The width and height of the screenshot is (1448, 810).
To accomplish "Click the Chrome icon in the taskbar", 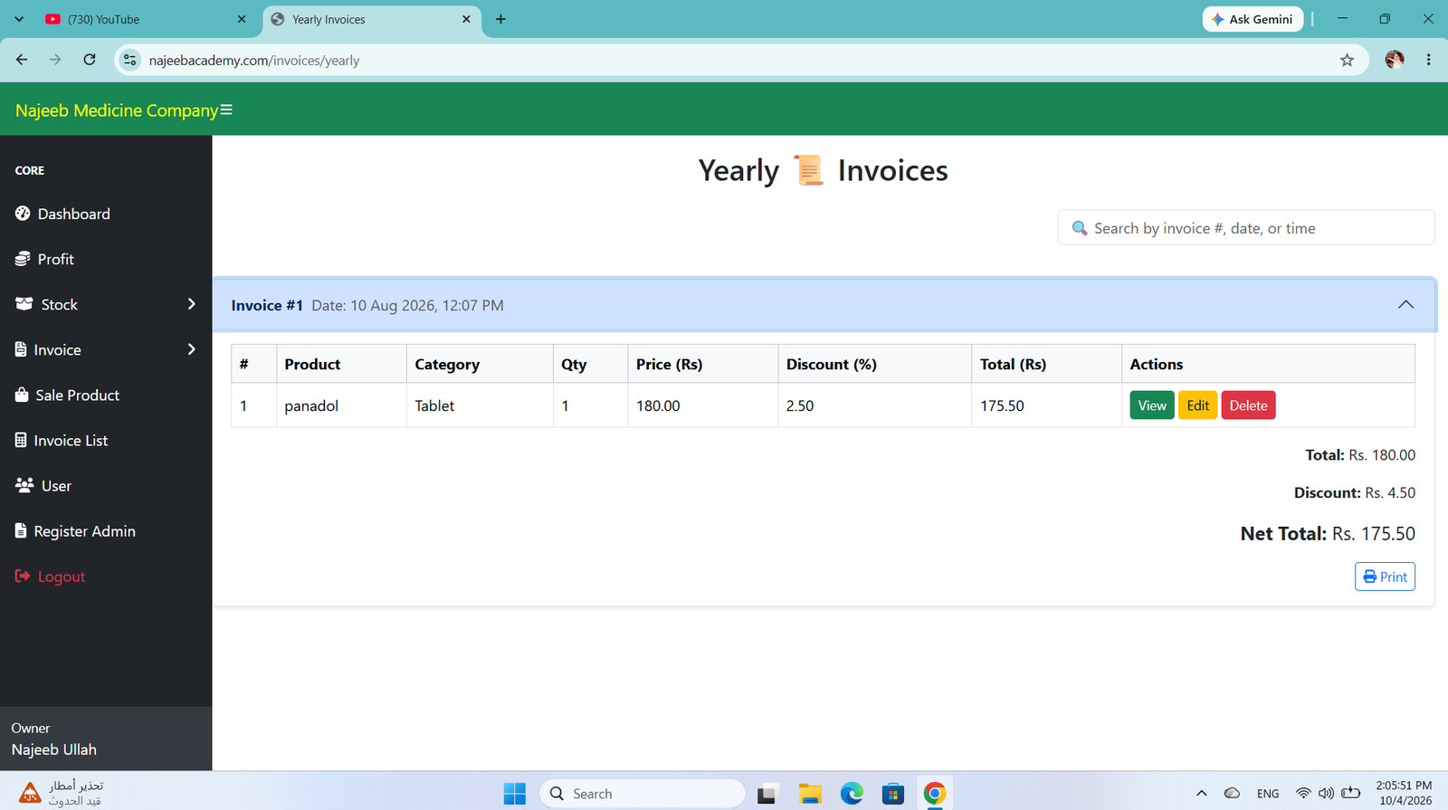I will pos(935,794).
